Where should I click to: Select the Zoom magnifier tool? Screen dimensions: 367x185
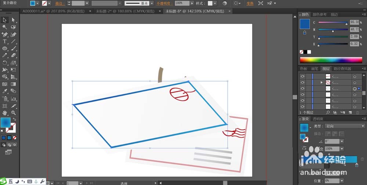13,113
